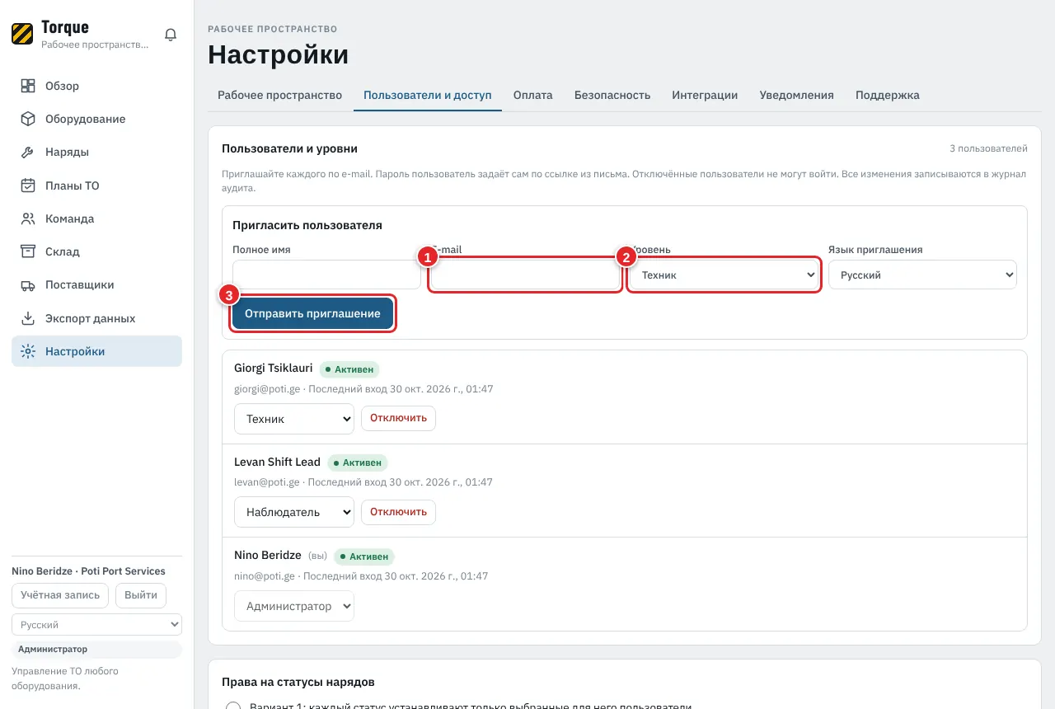Click Выйти to log out
The width and height of the screenshot is (1055, 709).
pyautogui.click(x=141, y=595)
